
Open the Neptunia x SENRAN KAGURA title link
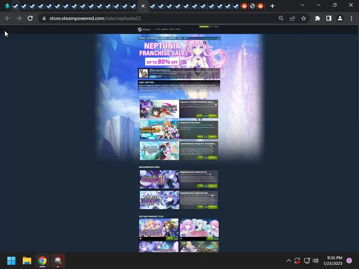197,102
